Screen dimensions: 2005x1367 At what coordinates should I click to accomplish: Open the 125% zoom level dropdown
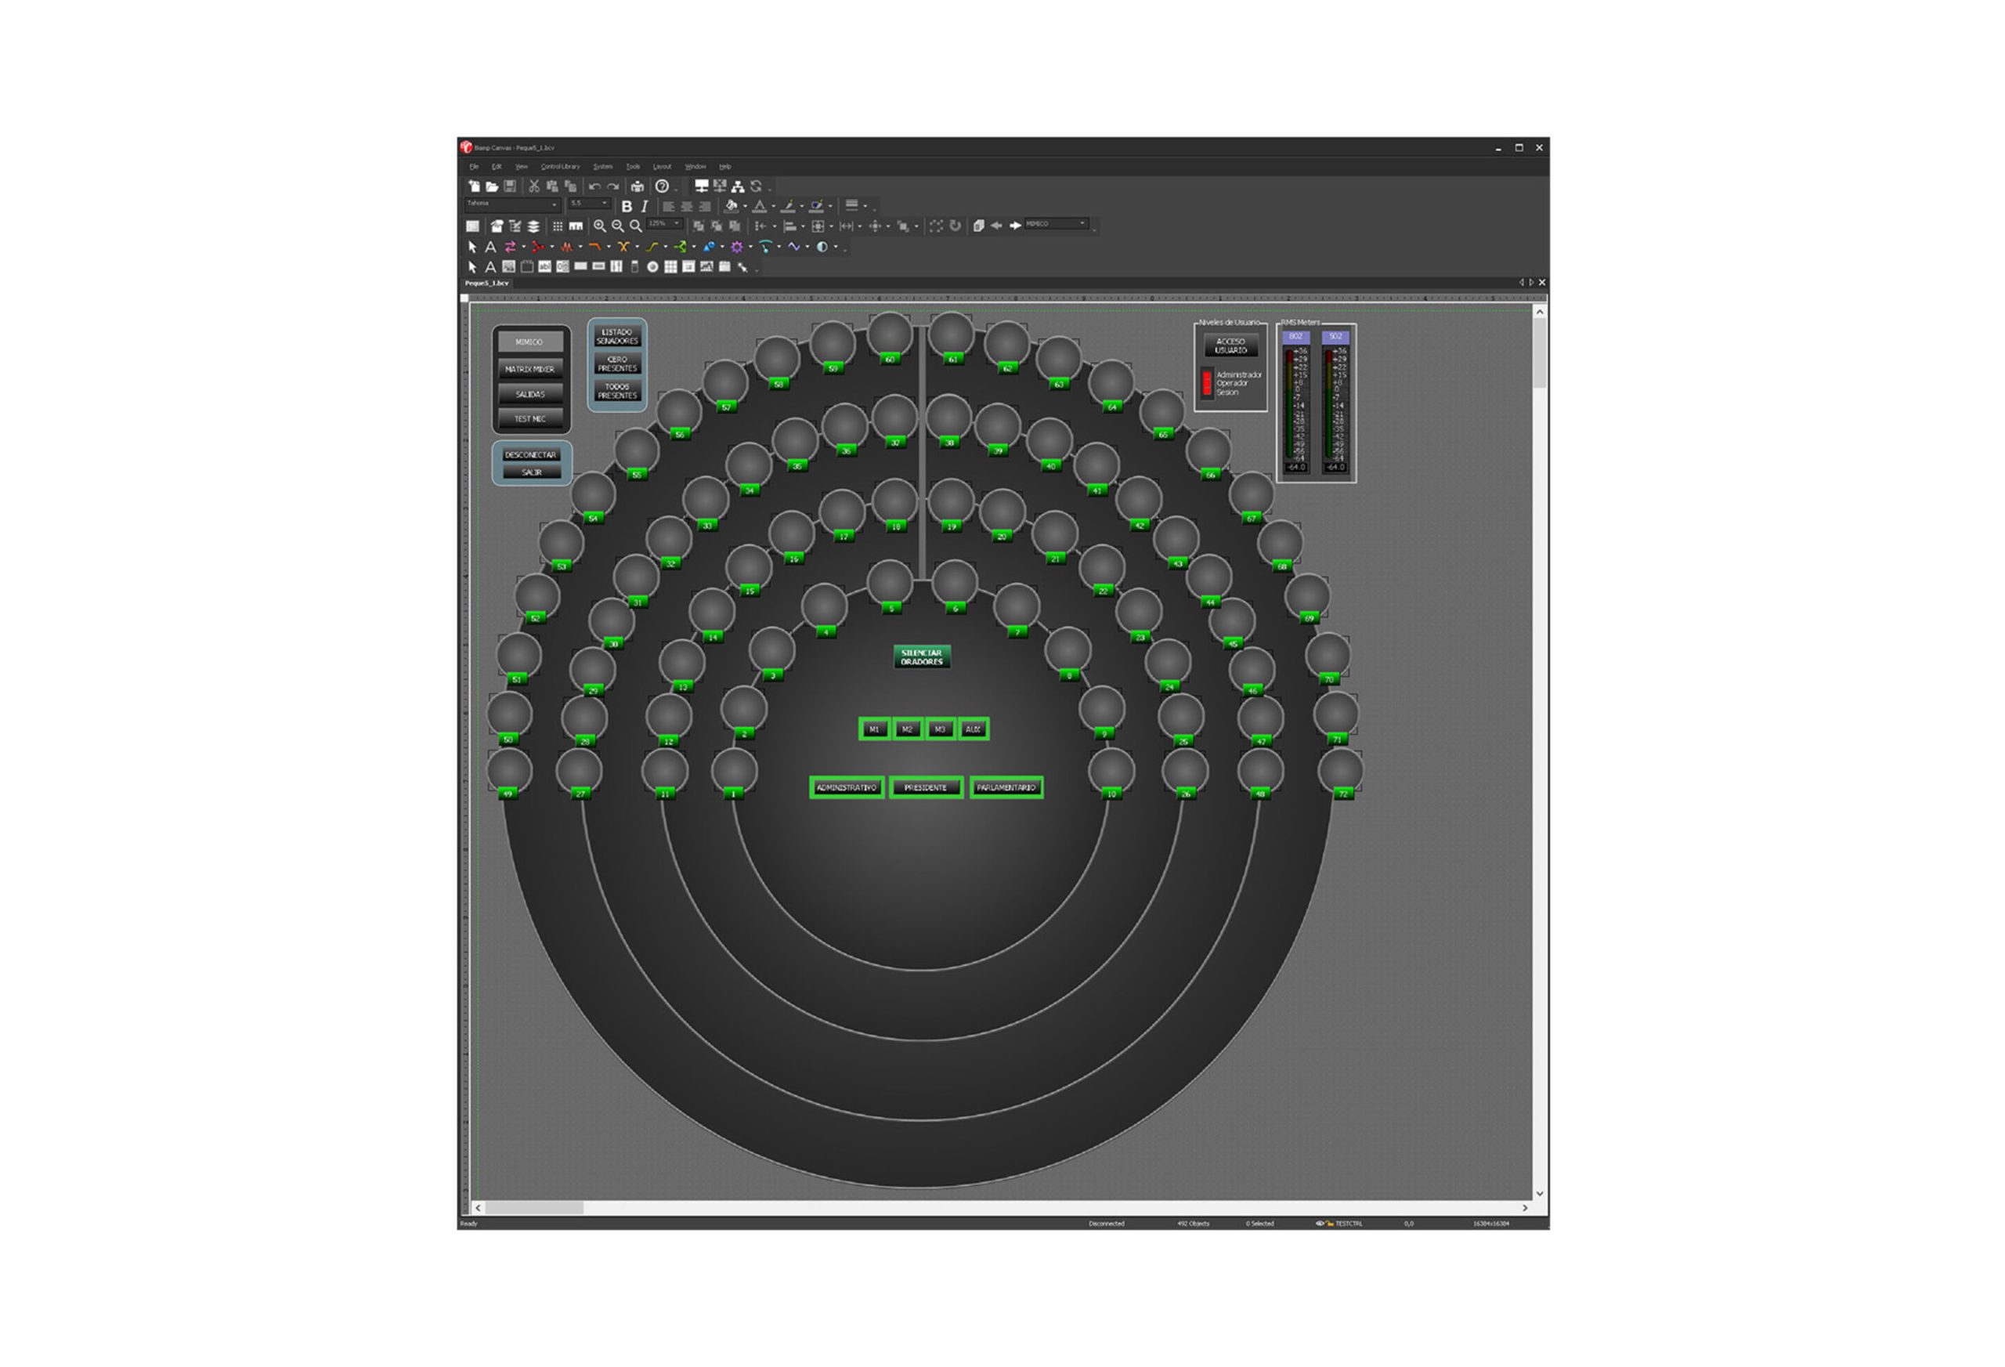point(677,224)
